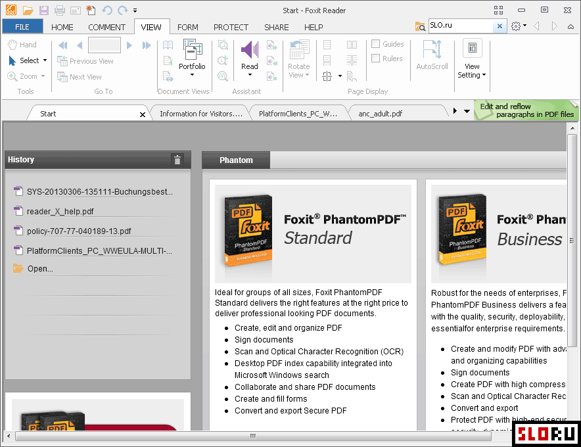581x447 pixels.
Task: Switch to the HOME ribbon tab
Action: click(62, 27)
